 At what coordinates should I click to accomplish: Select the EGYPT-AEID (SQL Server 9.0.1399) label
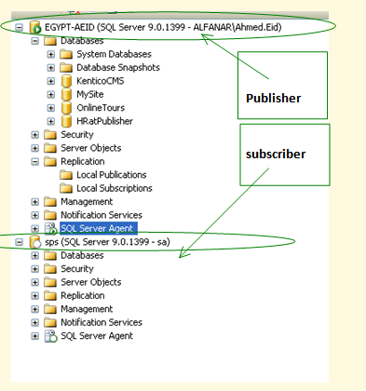[163, 27]
